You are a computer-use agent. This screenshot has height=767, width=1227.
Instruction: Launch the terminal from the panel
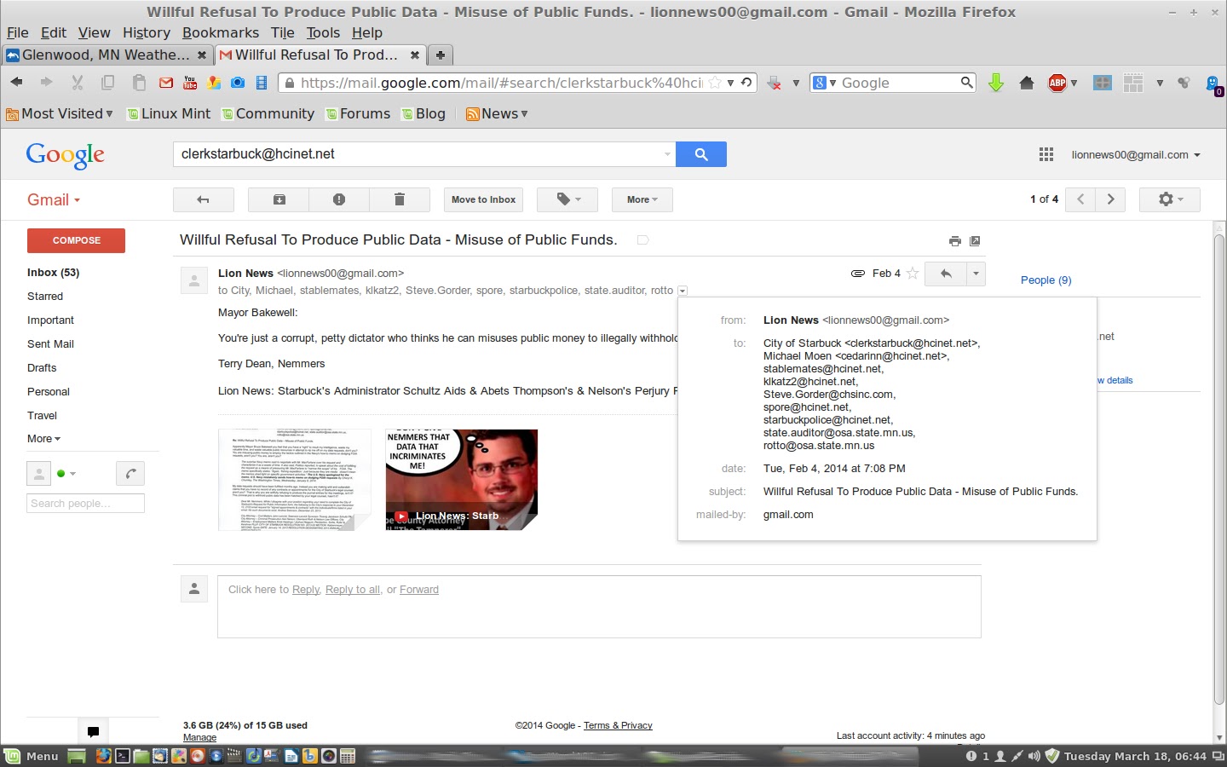point(122,756)
